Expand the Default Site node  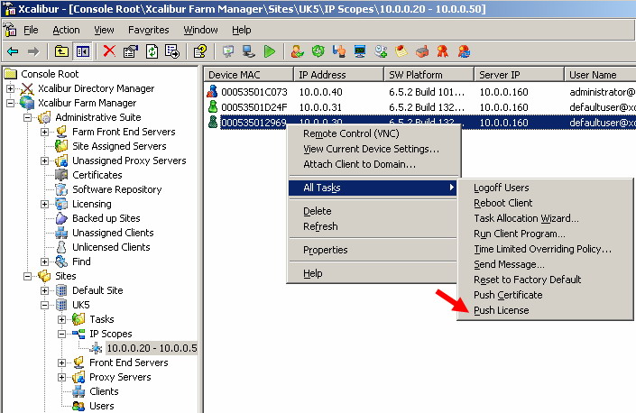pos(44,290)
